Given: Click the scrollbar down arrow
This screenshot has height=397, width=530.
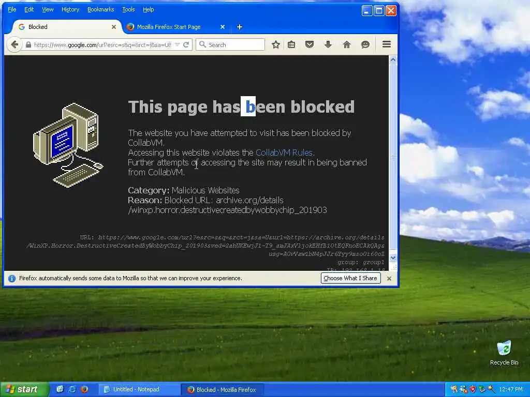Looking at the screenshot, I should [393, 258].
